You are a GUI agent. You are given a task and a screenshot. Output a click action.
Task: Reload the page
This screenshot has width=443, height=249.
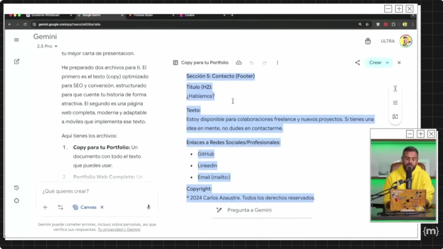click(25, 25)
